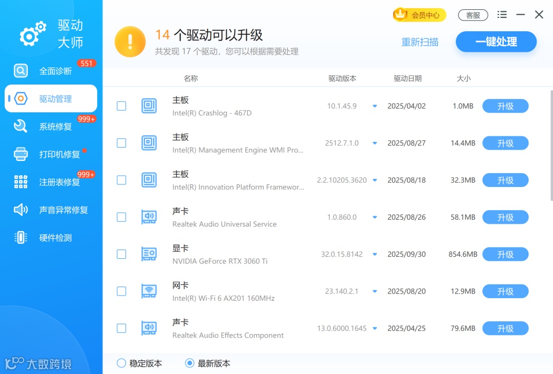The width and height of the screenshot is (553, 374).
Task: Minimize the 驱动大师 window
Action: pyautogui.click(x=521, y=14)
